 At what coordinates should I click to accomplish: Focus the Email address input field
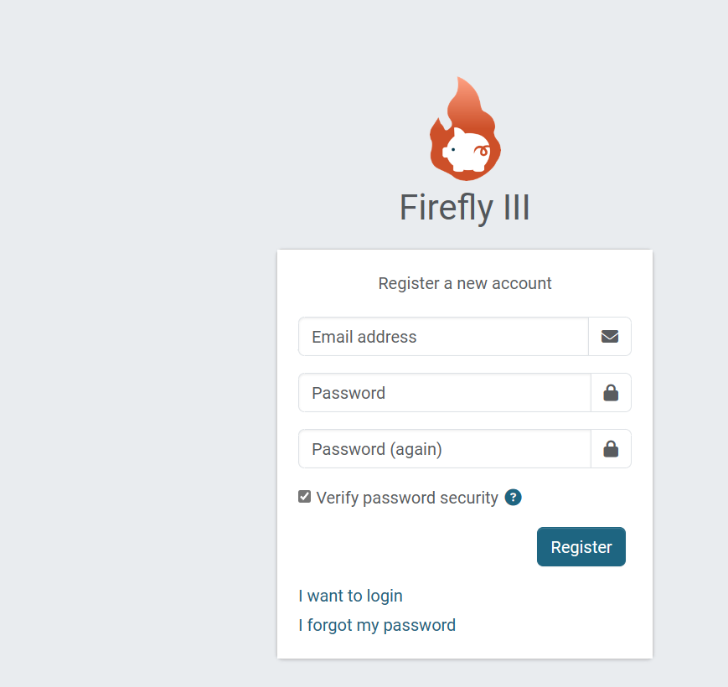pyautogui.click(x=443, y=337)
